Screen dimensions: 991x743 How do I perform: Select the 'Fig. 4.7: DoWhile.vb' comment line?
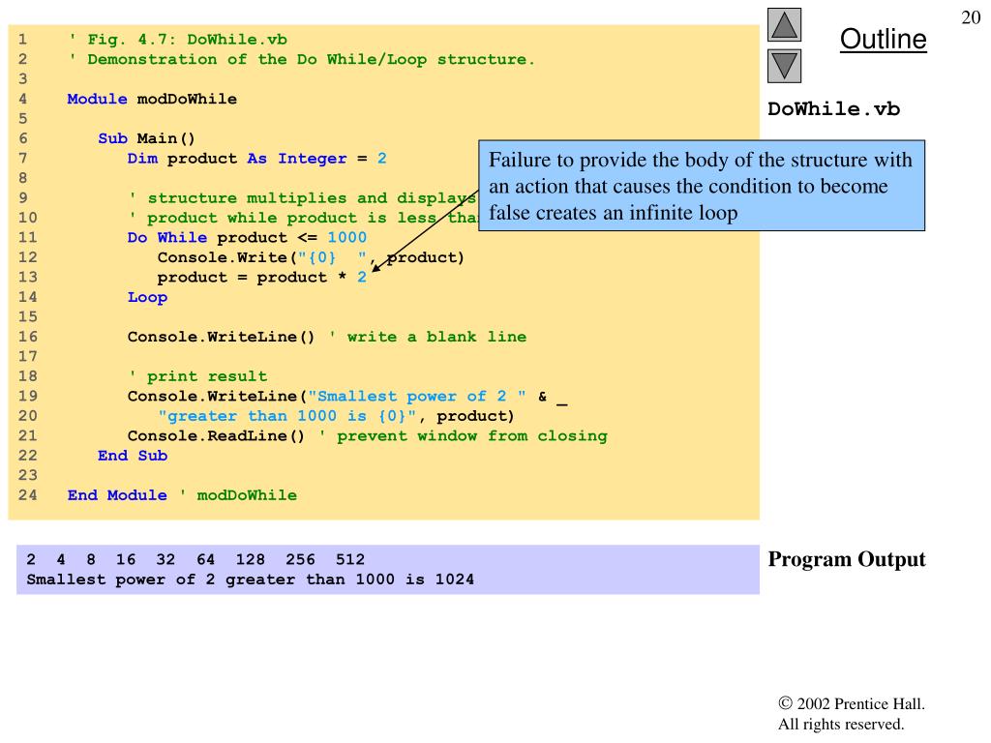178,40
